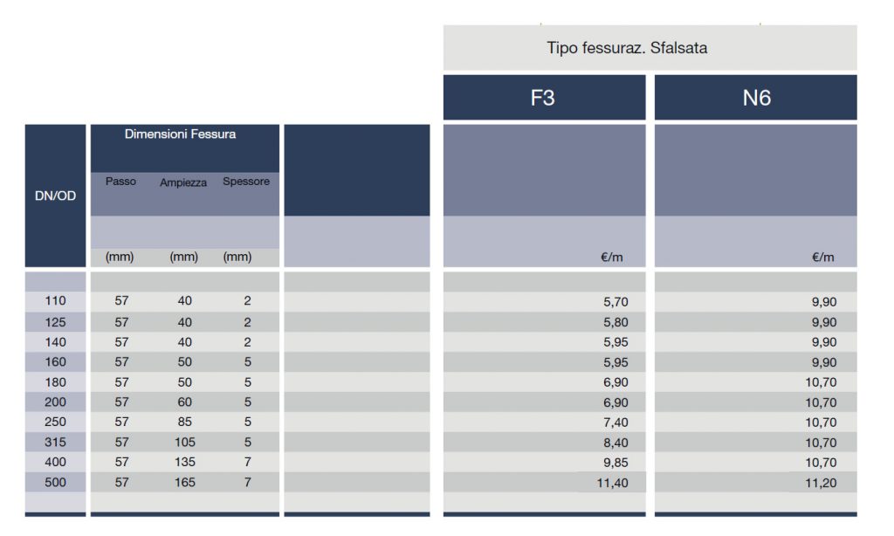Viewport: 894px width, 536px height.
Task: Select the 'Tipo fessuraz. Sfalsata' header banner
Action: point(627,48)
